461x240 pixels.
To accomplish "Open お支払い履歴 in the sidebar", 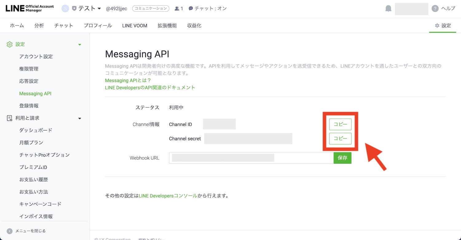I will (33, 179).
